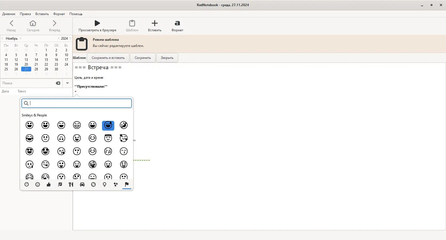Viewport: 446px width, 240px height.
Task: Go to the previous year before 2024
Action: click(59, 38)
